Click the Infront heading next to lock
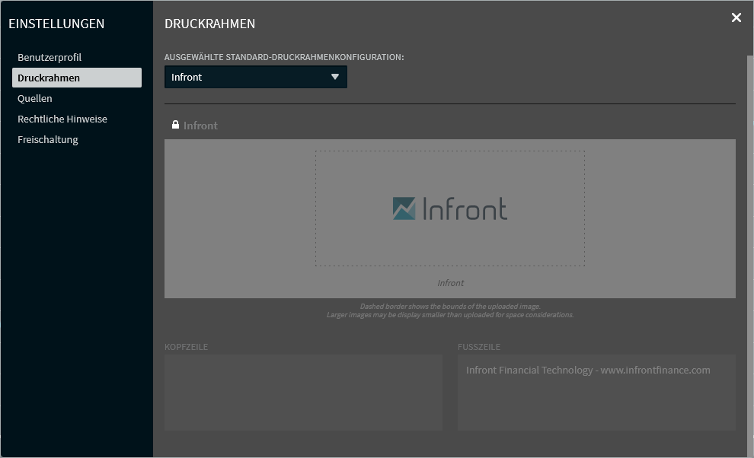754x458 pixels. pos(200,126)
